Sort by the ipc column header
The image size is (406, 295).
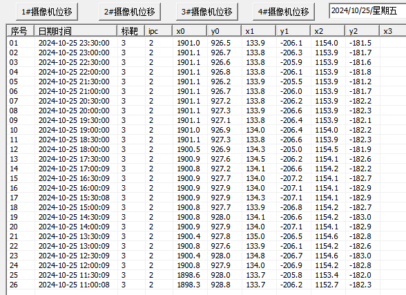(159, 31)
